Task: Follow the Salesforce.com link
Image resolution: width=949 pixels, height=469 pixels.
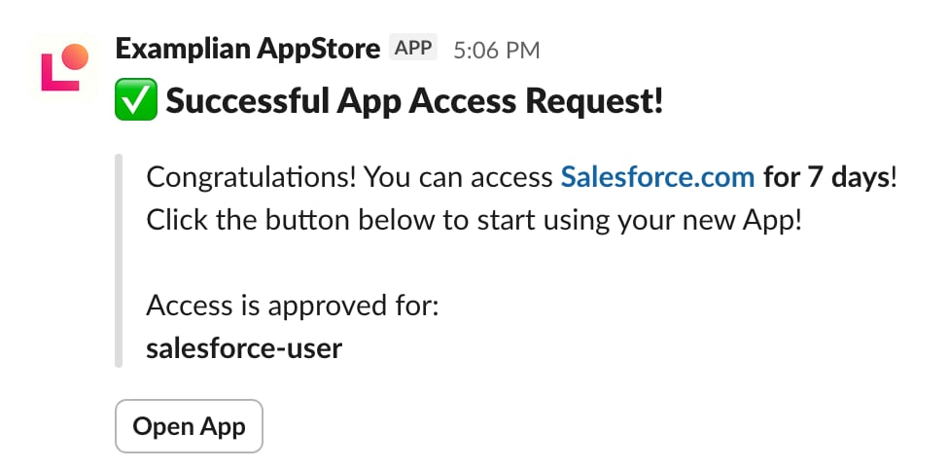Action: pyautogui.click(x=657, y=177)
